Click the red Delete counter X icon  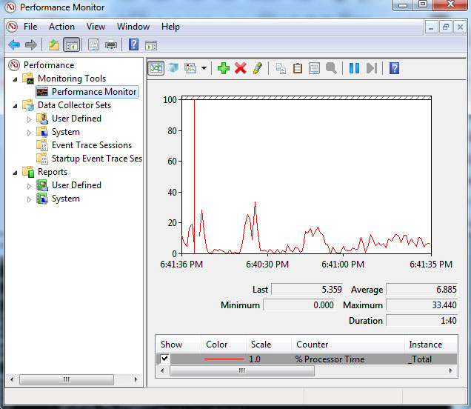pyautogui.click(x=240, y=68)
